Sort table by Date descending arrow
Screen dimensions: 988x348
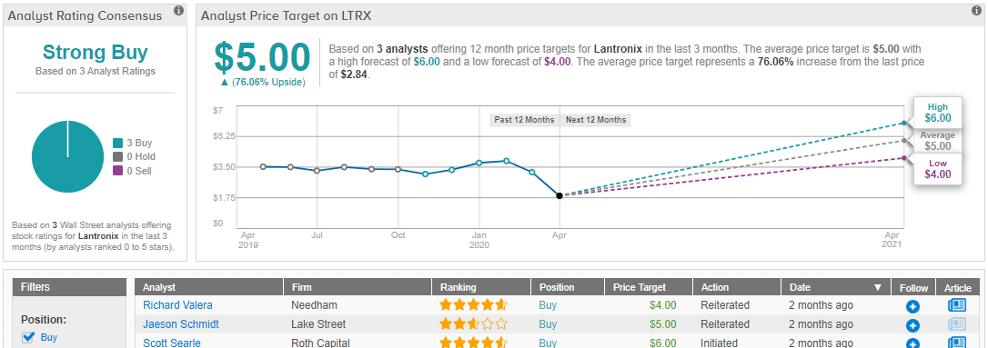pyautogui.click(x=877, y=288)
